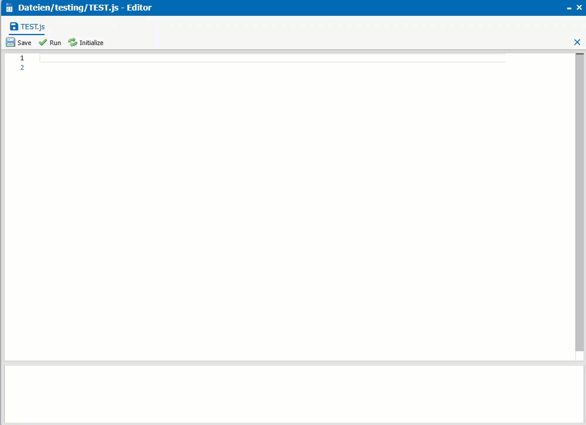The width and height of the screenshot is (586, 425).
Task: Click the Run button label
Action: 55,43
